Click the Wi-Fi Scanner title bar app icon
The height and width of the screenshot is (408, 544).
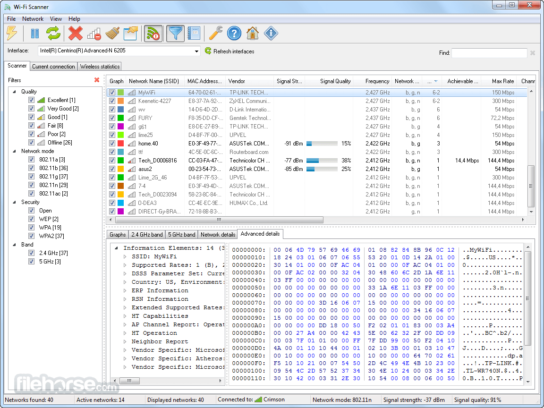[x=8, y=7]
